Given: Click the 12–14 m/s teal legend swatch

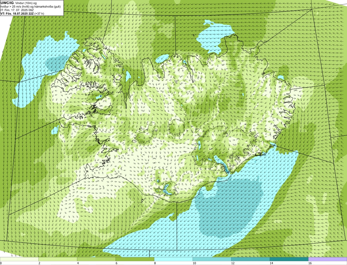Looking at the screenshot, I should (250, 259).
